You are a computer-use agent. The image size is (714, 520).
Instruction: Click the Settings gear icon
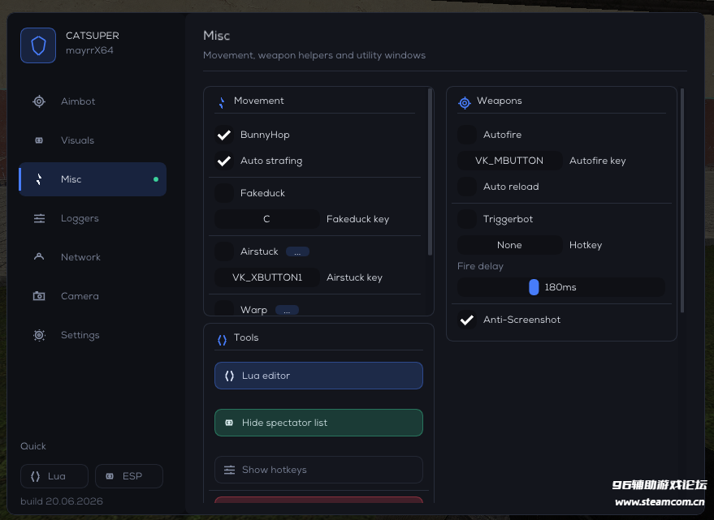39,335
